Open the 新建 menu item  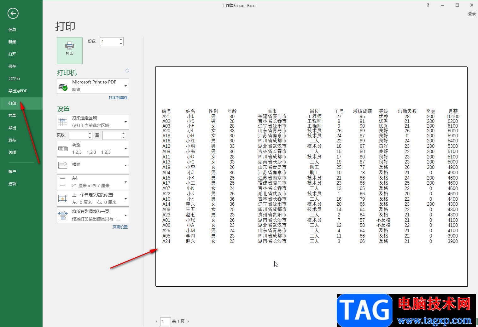21,42
